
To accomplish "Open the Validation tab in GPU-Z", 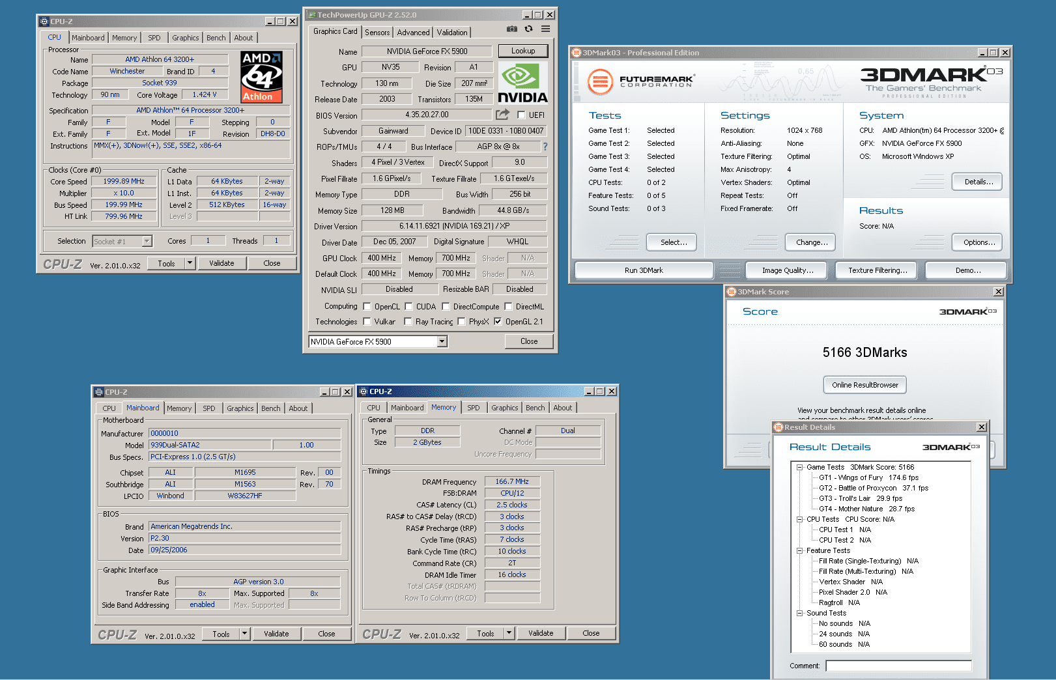I will point(452,32).
